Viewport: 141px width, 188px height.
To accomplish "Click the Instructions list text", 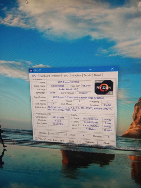I will pyautogui.click(x=79, y=109).
